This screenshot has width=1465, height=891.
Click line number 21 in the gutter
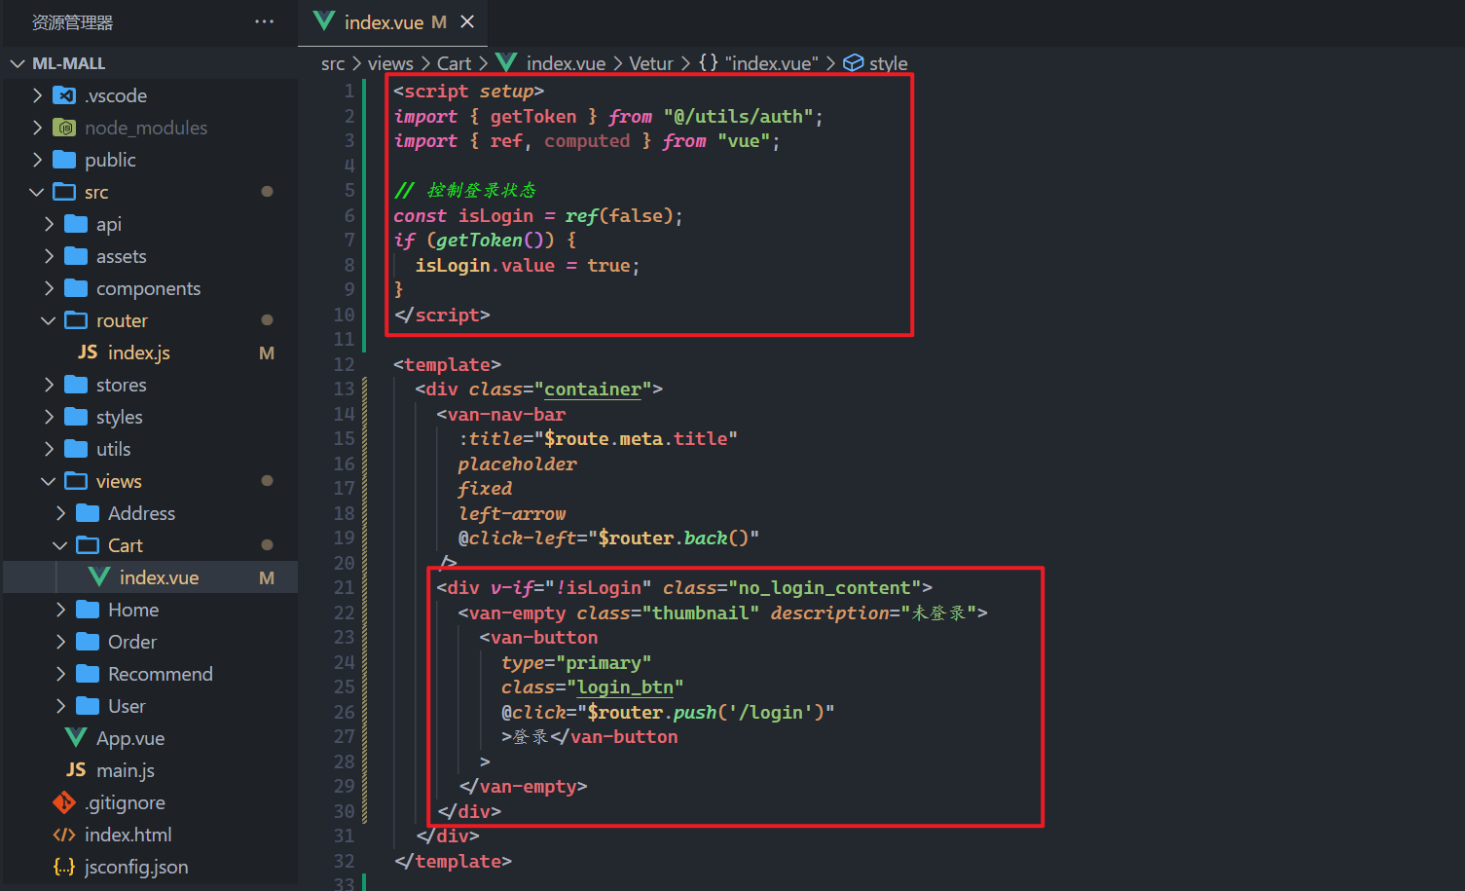pyautogui.click(x=345, y=587)
